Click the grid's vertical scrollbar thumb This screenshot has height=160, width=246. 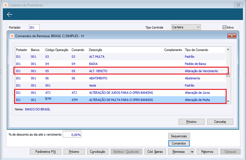click(x=228, y=75)
